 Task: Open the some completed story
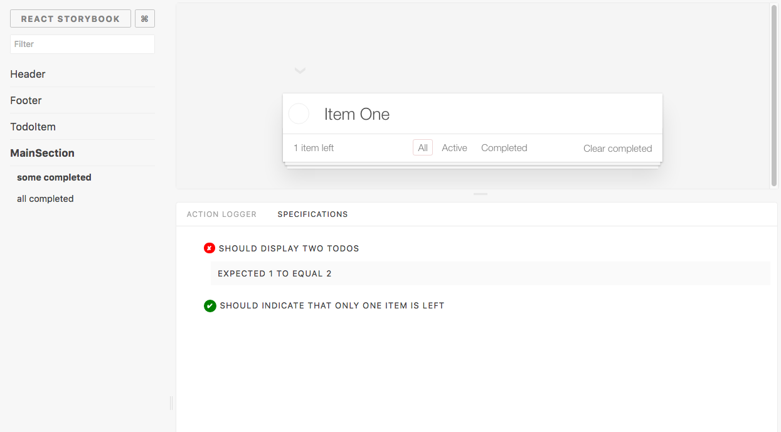click(54, 177)
